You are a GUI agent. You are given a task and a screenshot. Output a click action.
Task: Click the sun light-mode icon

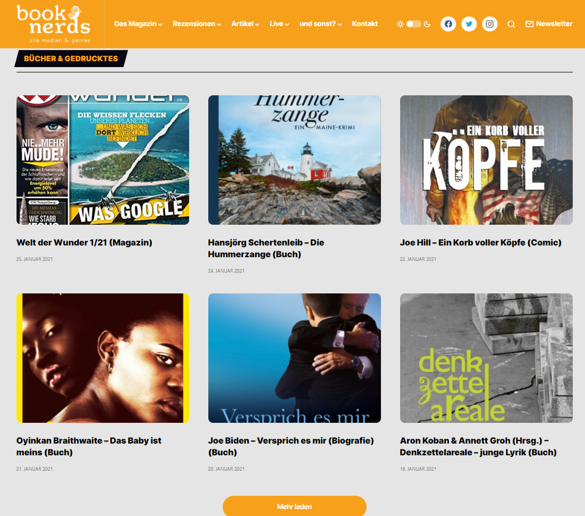point(400,24)
